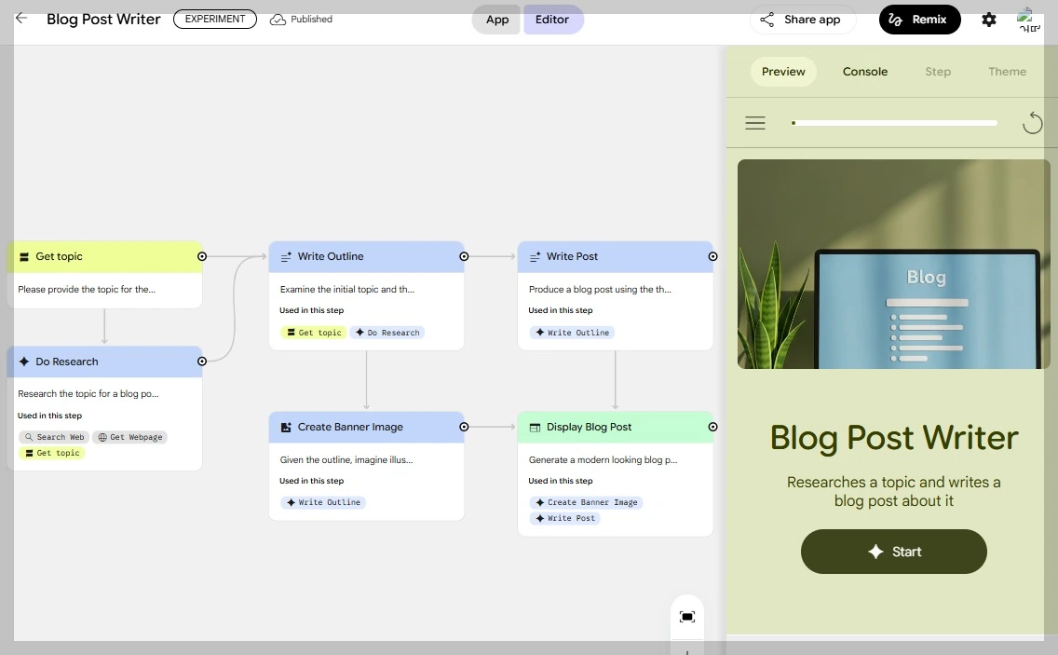Select the Write Post node header
1058x655 pixels.
point(616,256)
